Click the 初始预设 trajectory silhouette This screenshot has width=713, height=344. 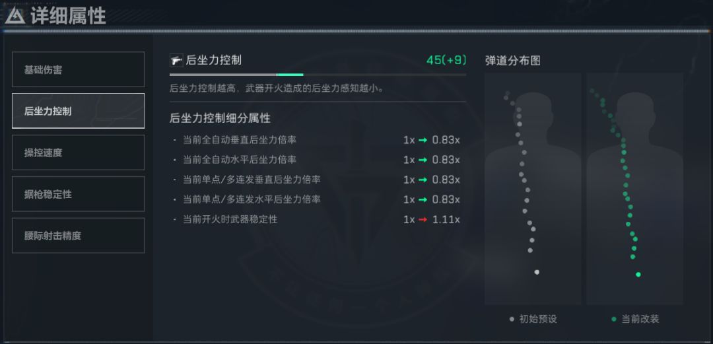coord(533,188)
